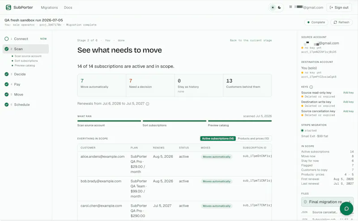Click the green check icon beside Decide
The image size is (358, 221).
7,74
